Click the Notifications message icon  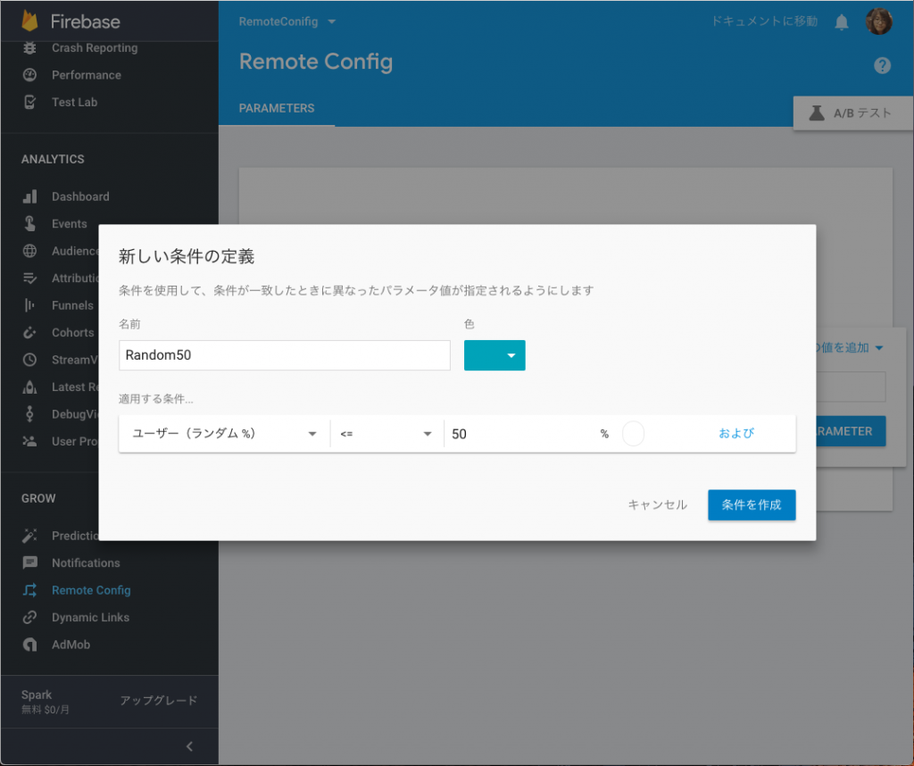tap(29, 562)
